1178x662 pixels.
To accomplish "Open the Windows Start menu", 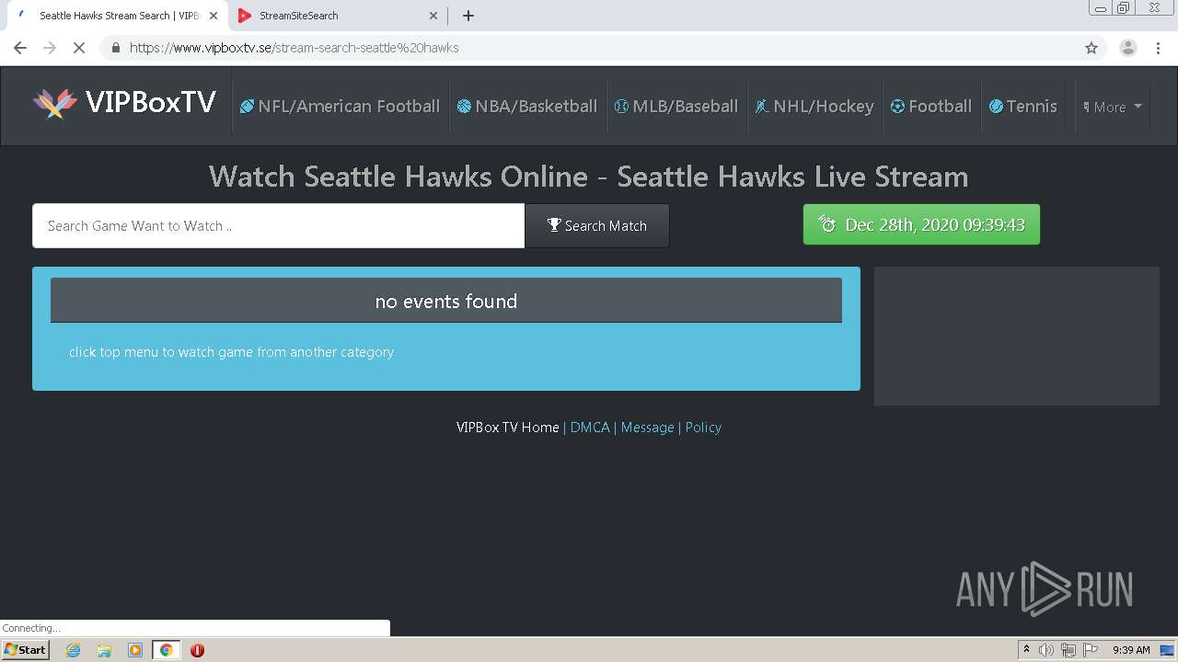I will pos(26,650).
